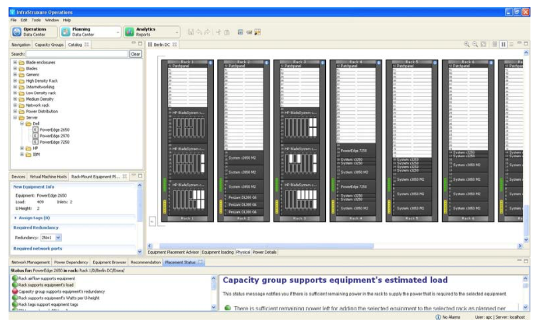Click the zoom out magnifier icon
Image resolution: width=539 pixels, height=330 pixels.
click(474, 45)
